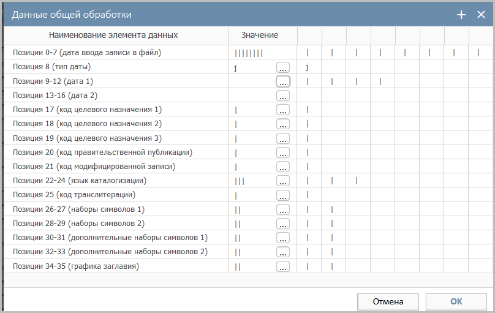The width and height of the screenshot is (495, 313).
Task: Click value field for Позиции 22-24 язык каталогизации
Action: click(252, 181)
